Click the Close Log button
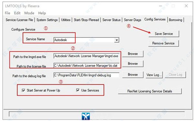This screenshot has width=194, height=121. pyautogui.click(x=175, y=75)
